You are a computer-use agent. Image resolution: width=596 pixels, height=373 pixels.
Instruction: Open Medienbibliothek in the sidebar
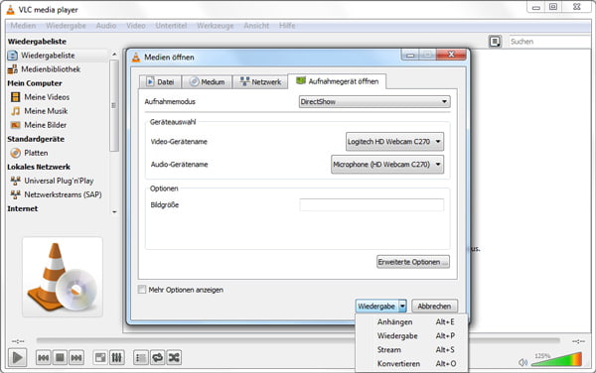[x=51, y=69]
